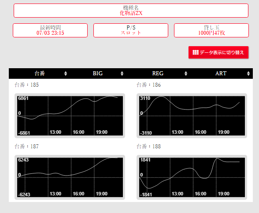Click the grid icon on data display button
The height and width of the screenshot is (213, 259).
(196, 52)
